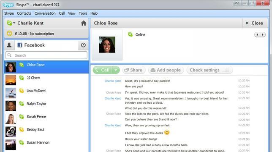Image resolution: width=272 pixels, height=152 pixels.
Task: Click the Skype Home icon
Action: (84, 23)
